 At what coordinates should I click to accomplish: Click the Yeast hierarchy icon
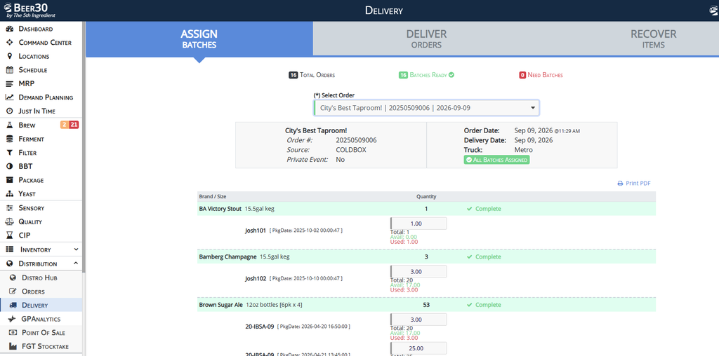10,194
